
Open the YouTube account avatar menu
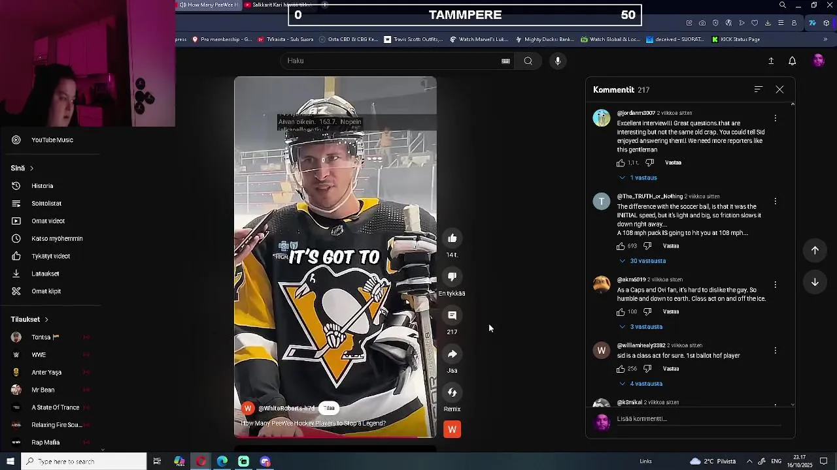pos(818,61)
